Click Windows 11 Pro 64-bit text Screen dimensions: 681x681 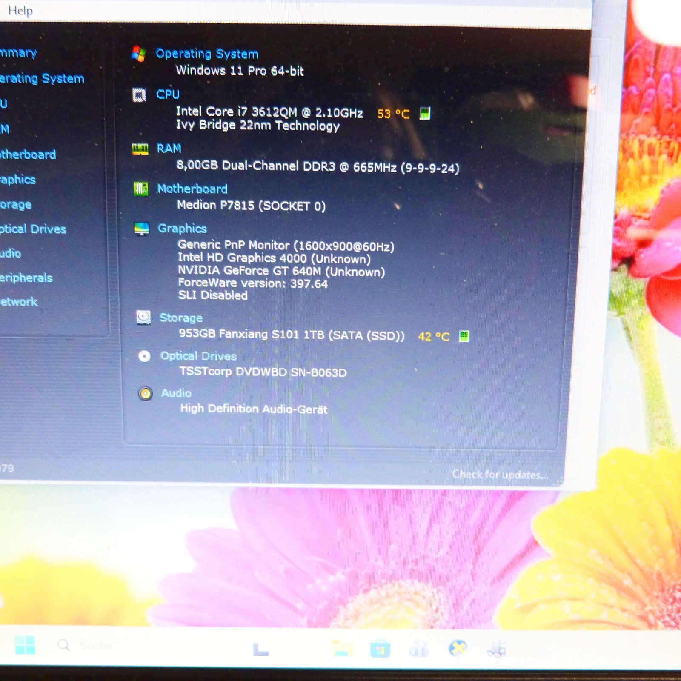tap(240, 71)
